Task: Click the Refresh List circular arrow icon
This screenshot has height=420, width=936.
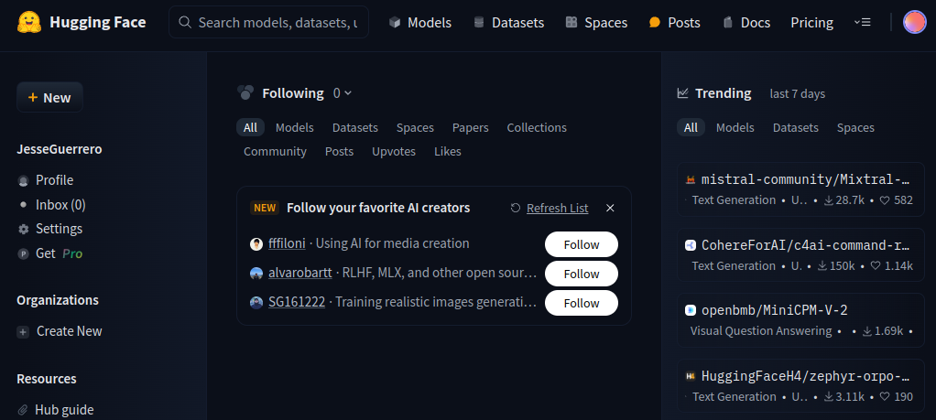Action: coord(516,209)
